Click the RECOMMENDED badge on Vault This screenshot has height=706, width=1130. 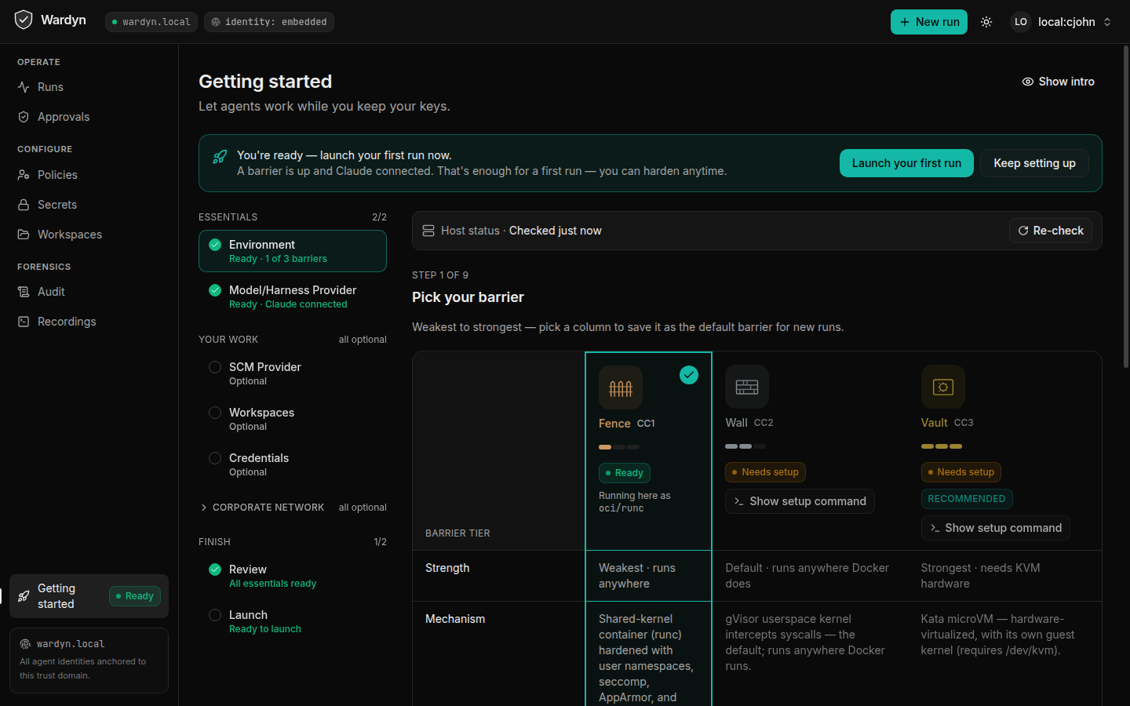point(967,499)
